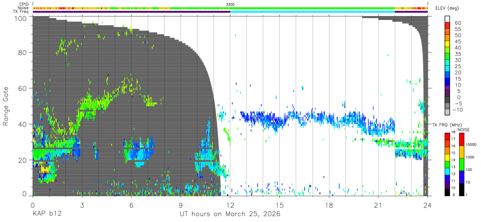Click the 55 label on ELEV scale
481x222 pixels.
458,29
